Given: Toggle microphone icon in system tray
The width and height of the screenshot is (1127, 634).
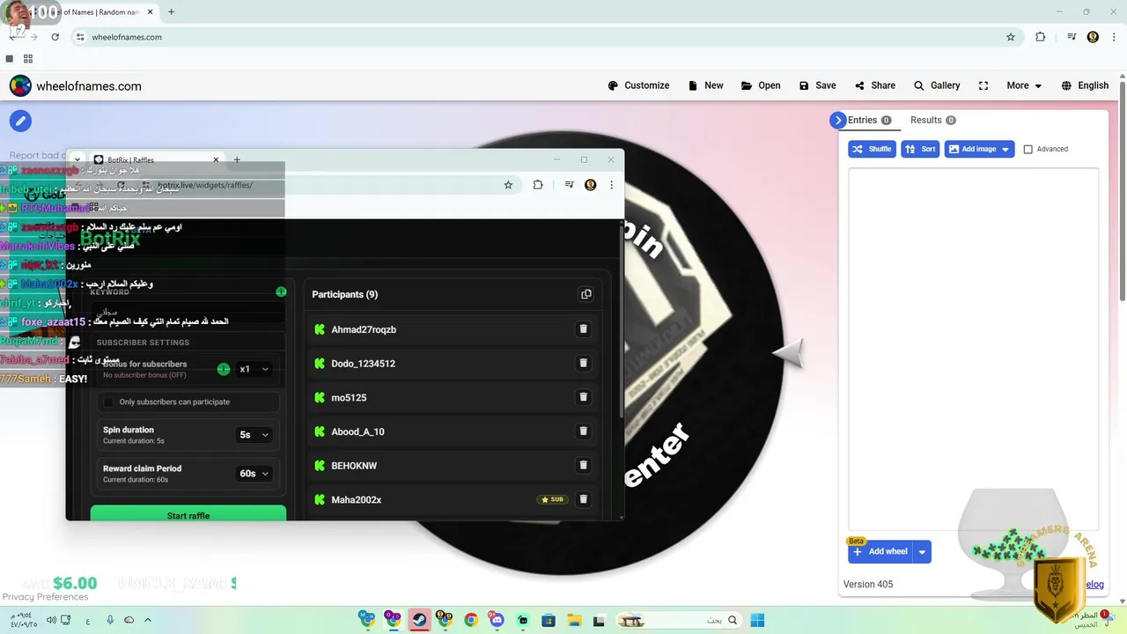Looking at the screenshot, I should (110, 620).
